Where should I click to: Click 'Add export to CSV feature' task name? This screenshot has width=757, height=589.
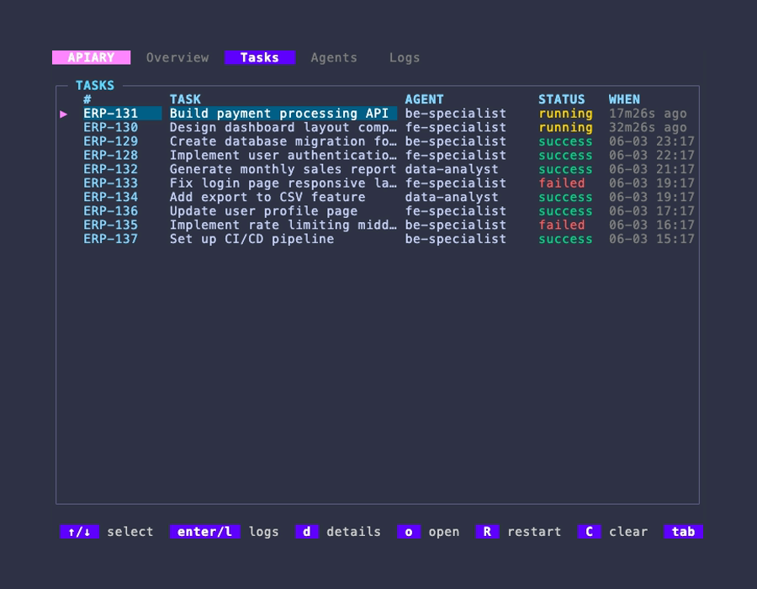tap(267, 198)
